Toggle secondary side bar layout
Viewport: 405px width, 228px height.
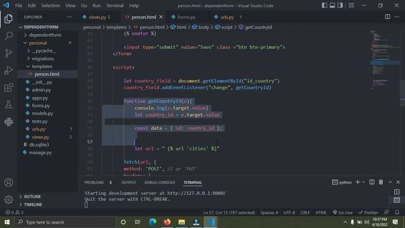pos(340,6)
